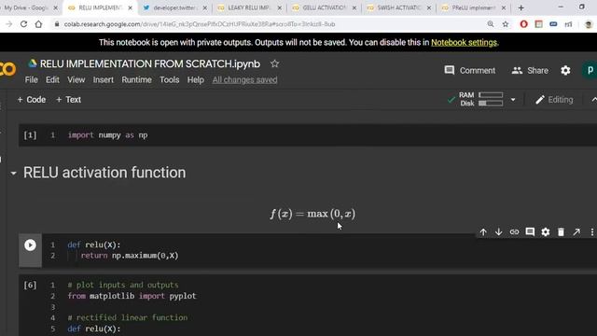Add a comment to the cell icon

(530, 232)
